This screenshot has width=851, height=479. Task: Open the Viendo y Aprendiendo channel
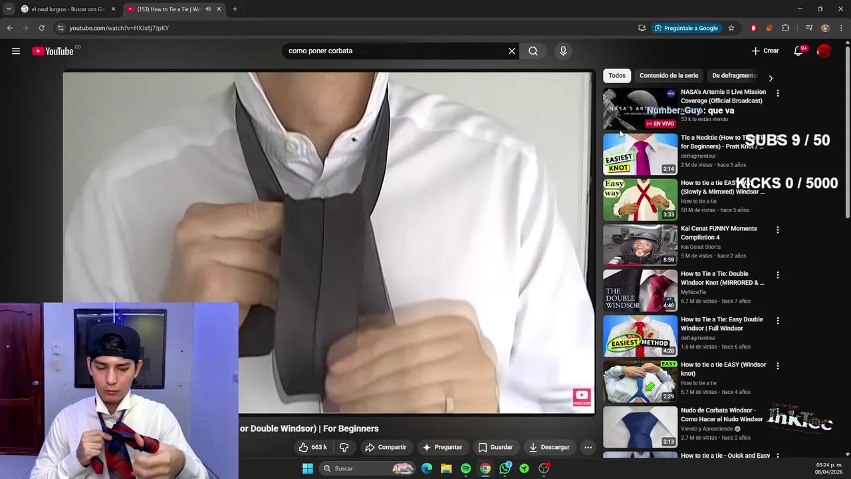coord(707,429)
